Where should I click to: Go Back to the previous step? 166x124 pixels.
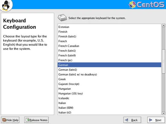[x=132, y=120]
